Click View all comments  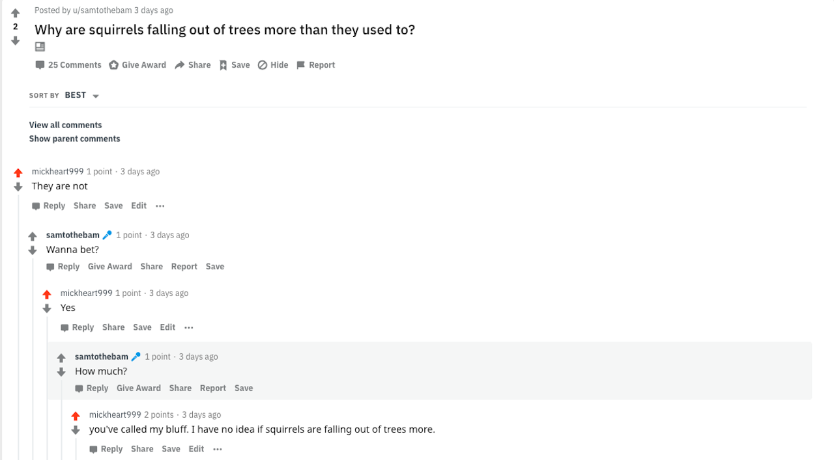pyautogui.click(x=65, y=125)
